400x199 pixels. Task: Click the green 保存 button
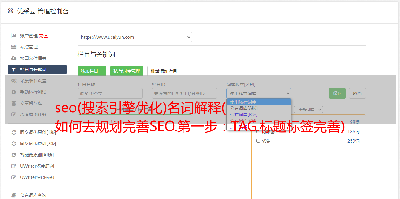(x=337, y=93)
